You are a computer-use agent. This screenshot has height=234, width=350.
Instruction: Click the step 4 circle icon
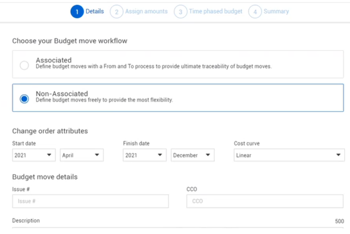click(255, 12)
